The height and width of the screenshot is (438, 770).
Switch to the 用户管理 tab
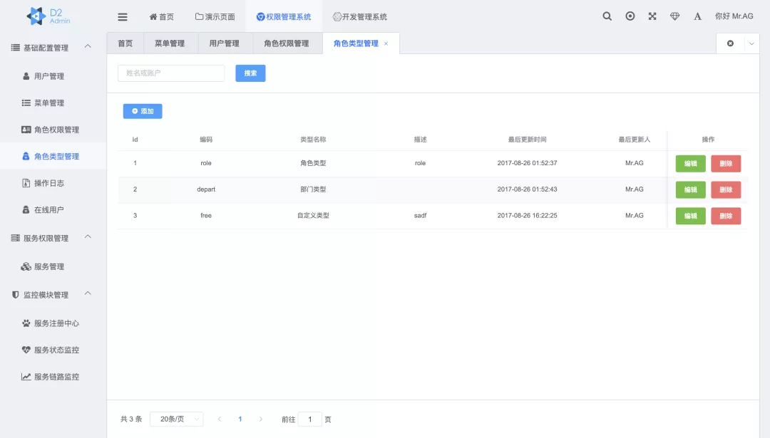tap(224, 43)
